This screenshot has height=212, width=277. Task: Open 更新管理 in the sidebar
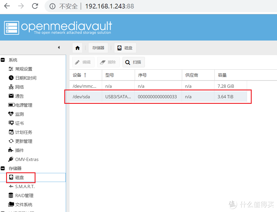(20, 141)
